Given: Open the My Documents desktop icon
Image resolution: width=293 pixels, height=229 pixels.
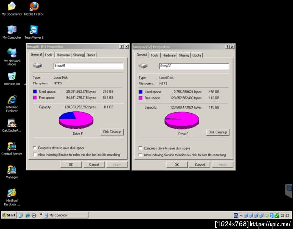Looking at the screenshot, I should 12,8.
